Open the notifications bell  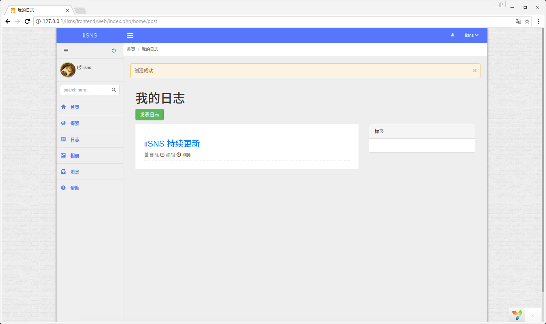(453, 35)
